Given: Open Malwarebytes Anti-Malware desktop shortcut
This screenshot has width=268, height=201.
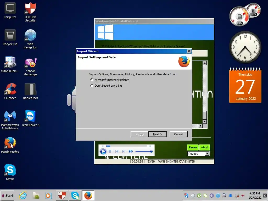Looking at the screenshot, I should coord(10,120).
